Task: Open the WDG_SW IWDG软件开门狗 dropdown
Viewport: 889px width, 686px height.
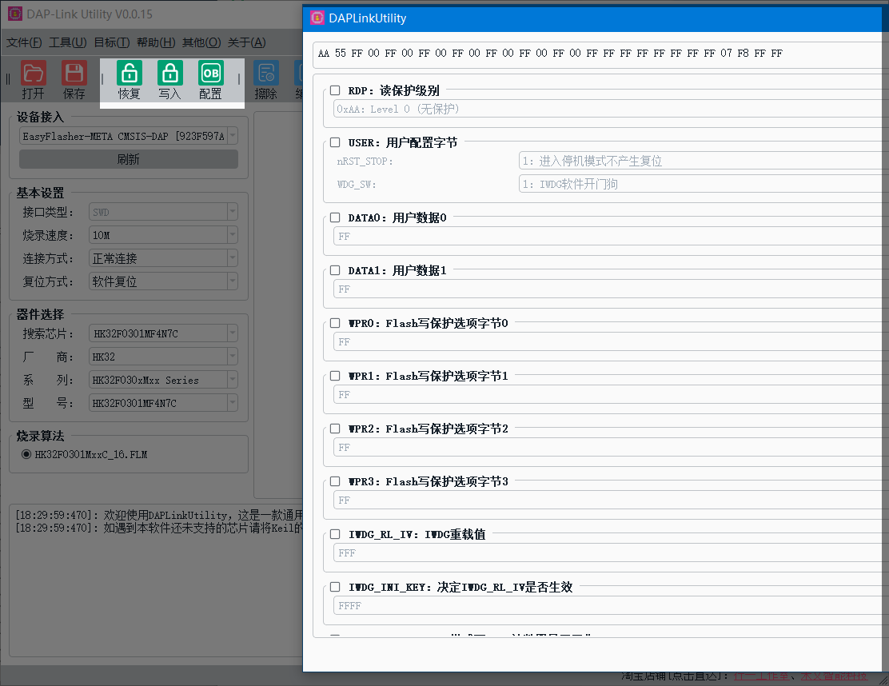Action: click(703, 184)
